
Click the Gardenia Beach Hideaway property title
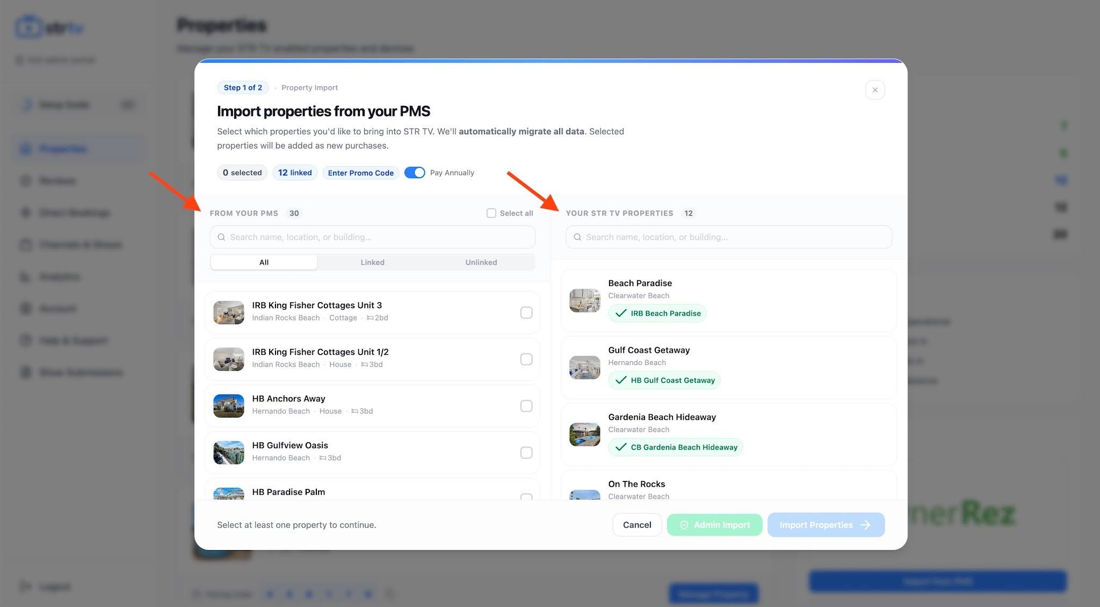pyautogui.click(x=662, y=417)
